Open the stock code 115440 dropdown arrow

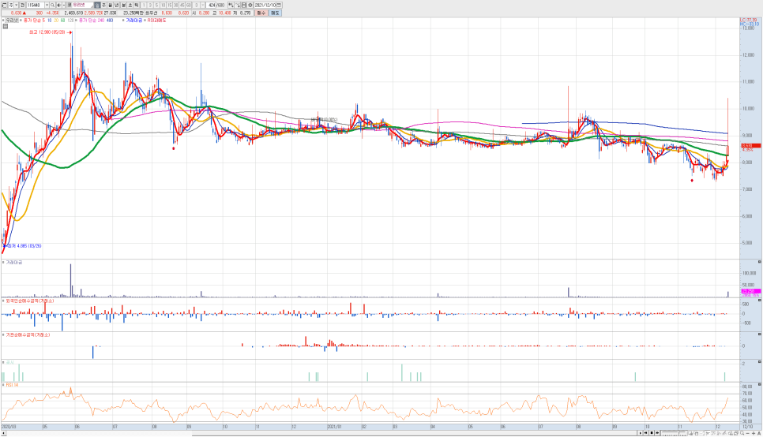click(x=47, y=5)
